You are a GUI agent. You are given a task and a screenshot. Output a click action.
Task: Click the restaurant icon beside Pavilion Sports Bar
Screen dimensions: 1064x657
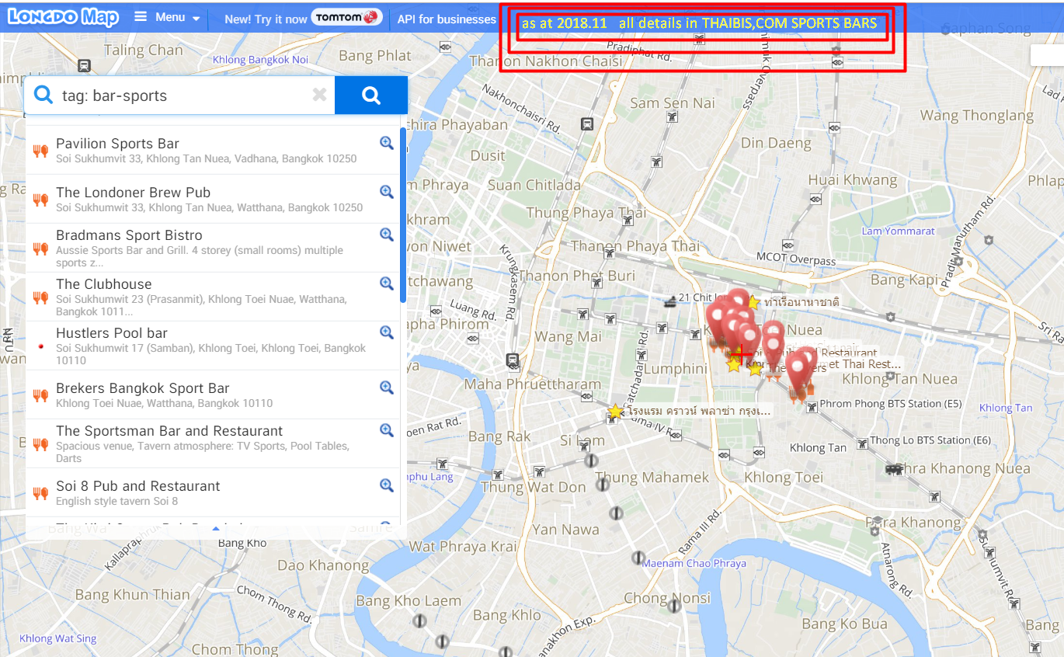40,151
